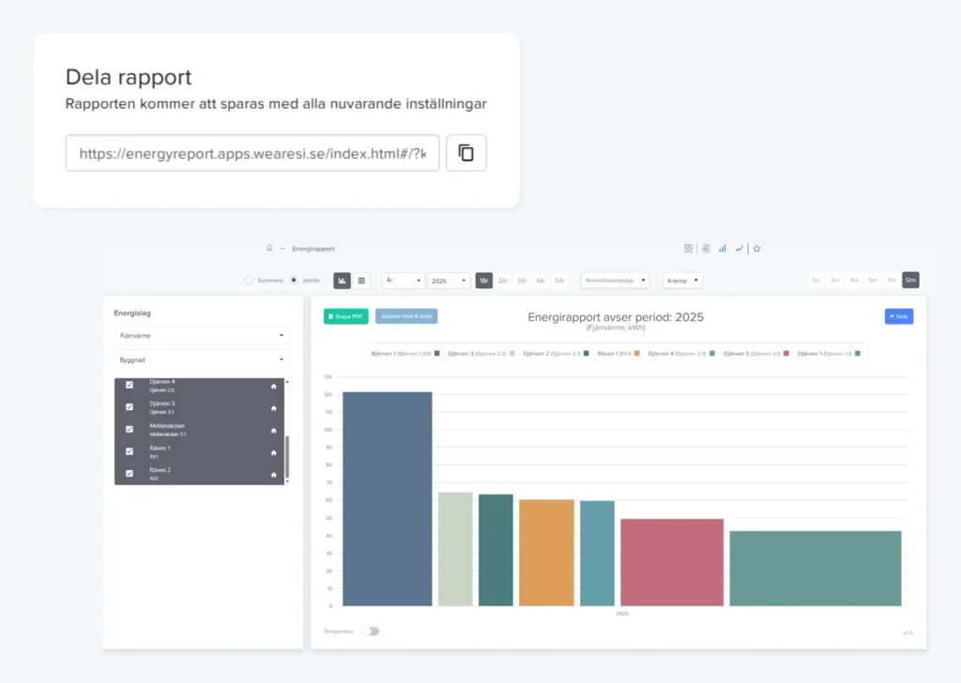Copy the share link with the copy icon
The image size is (961, 683).
click(465, 153)
